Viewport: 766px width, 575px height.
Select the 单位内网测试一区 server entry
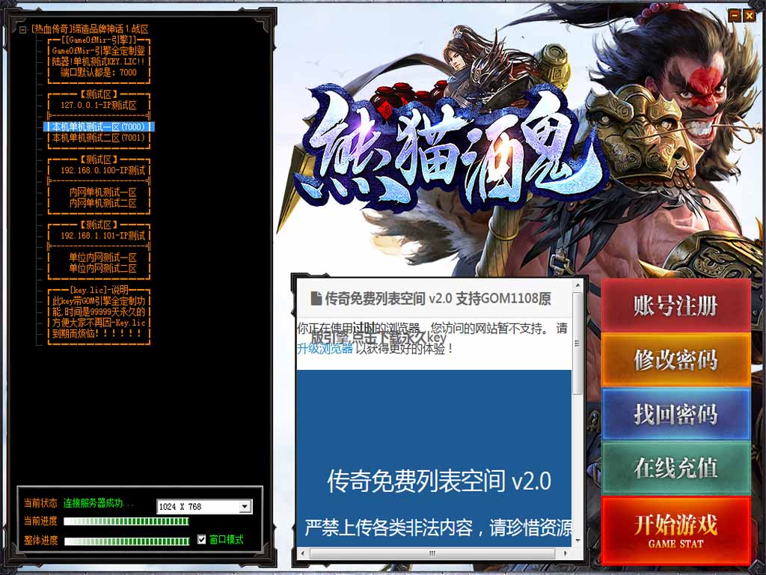(103, 258)
